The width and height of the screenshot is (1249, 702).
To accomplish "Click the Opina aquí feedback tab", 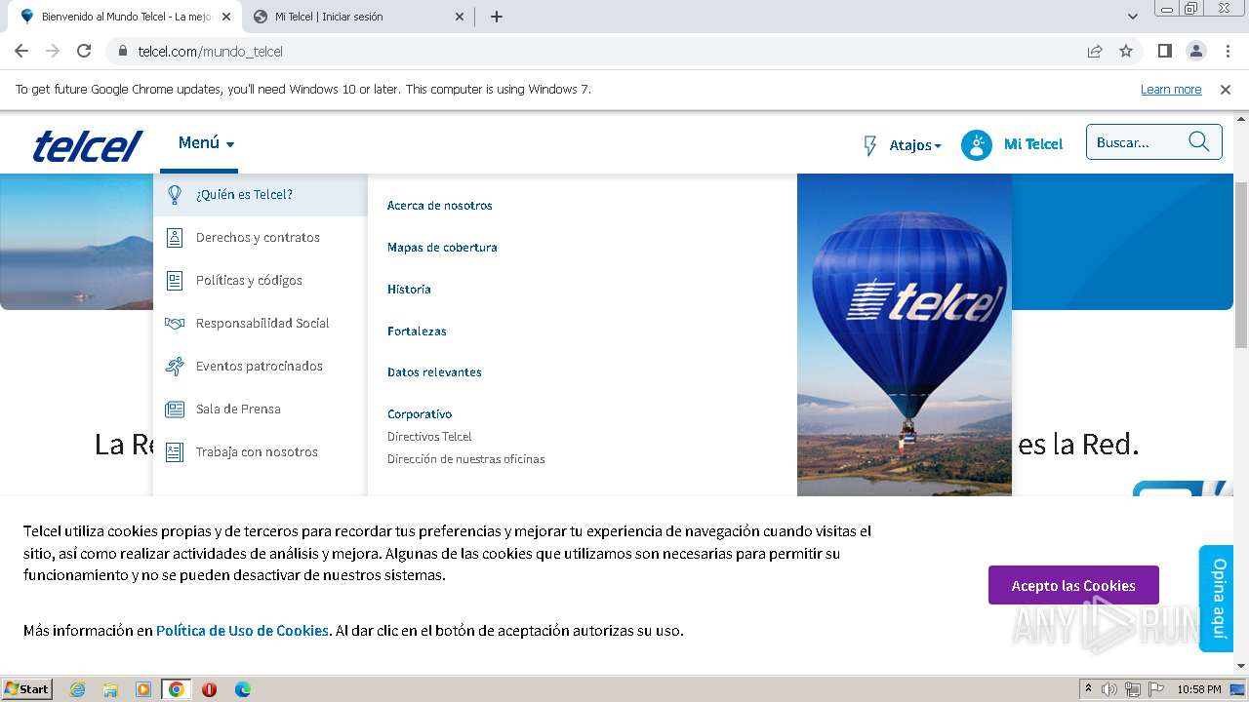I will pyautogui.click(x=1217, y=599).
